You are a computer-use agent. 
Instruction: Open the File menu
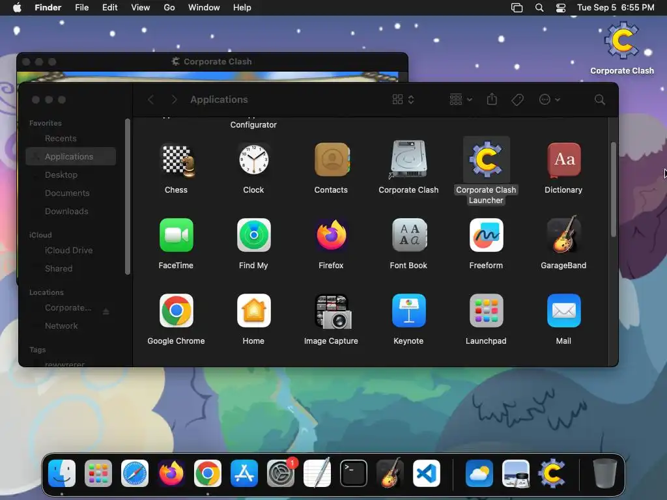click(81, 8)
